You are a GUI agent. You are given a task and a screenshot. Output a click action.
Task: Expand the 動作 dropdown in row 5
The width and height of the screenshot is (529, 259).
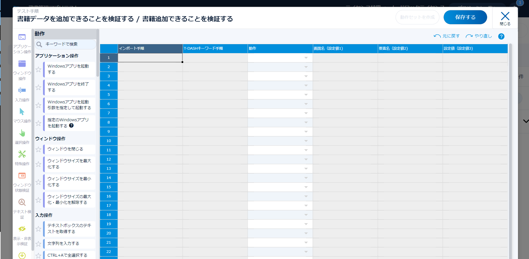click(x=306, y=95)
